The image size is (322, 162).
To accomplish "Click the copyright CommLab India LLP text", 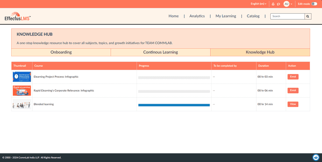I will point(32,157).
